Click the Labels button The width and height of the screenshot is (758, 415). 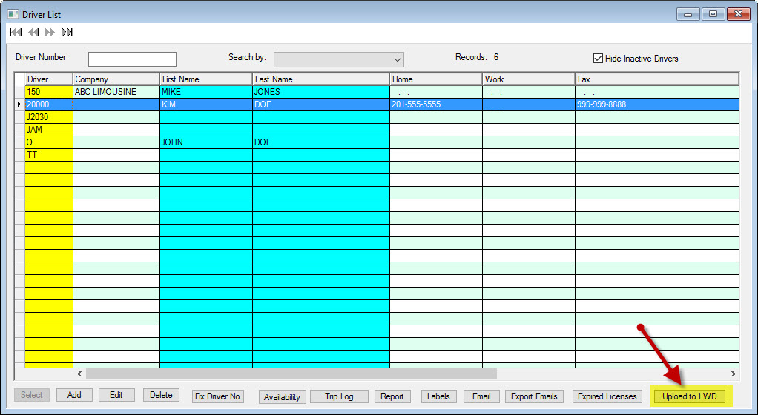pos(438,396)
